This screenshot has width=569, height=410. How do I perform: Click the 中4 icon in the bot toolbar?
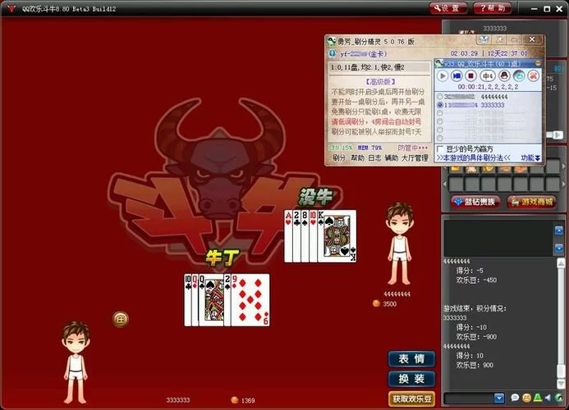487,76
